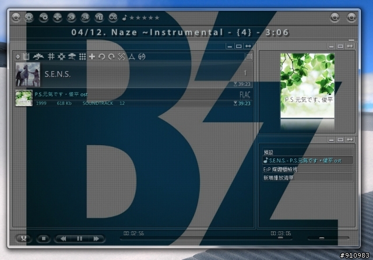Stop playback with the square stop button
Viewport: 373px width, 260px height.
click(x=44, y=238)
